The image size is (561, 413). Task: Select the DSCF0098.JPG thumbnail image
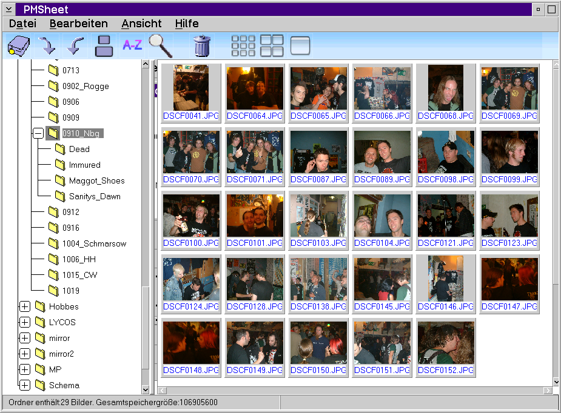click(446, 152)
